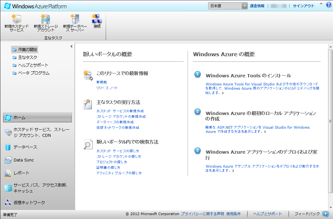
Task: Open 仮想ネットワークの新規作成 link
Action: point(118,128)
